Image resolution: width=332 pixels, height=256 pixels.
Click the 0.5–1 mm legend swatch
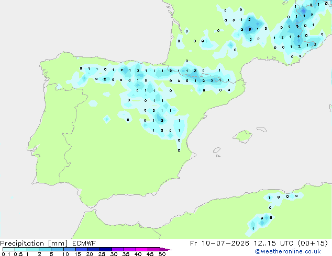pyautogui.click(x=21, y=249)
